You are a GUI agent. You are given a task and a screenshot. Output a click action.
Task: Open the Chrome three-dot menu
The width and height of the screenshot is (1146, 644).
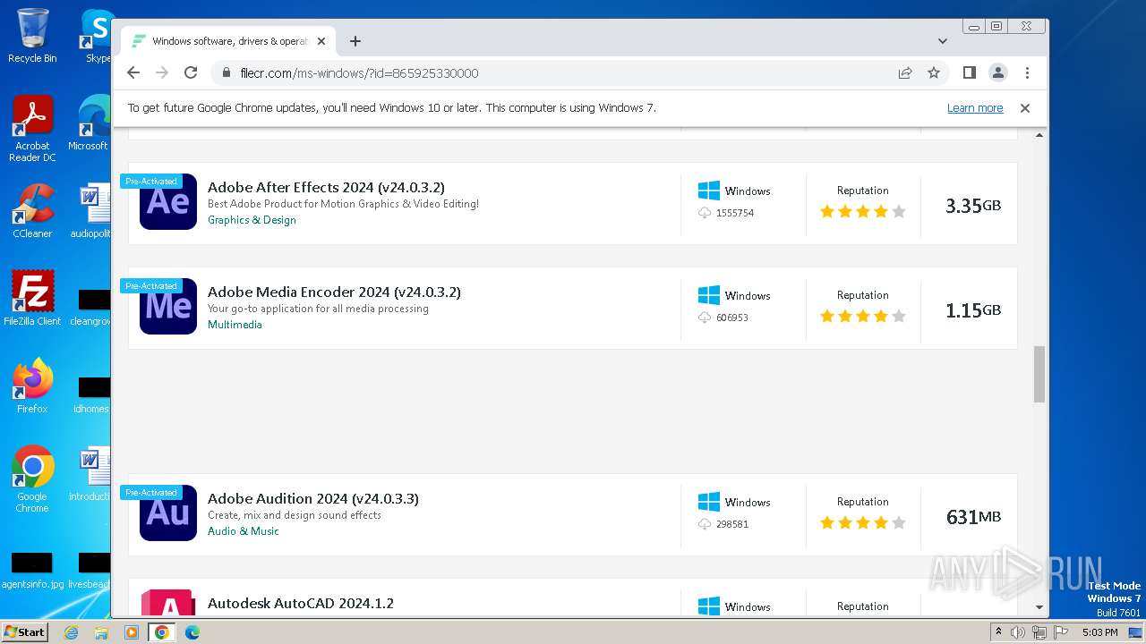[1027, 72]
